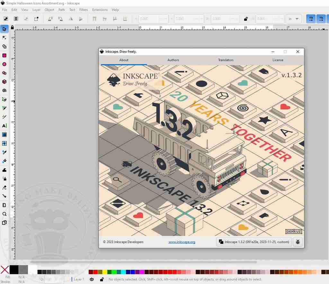Viewport: 329px width, 284px height.
Task: Select the Node editing tool
Action: click(x=4, y=38)
